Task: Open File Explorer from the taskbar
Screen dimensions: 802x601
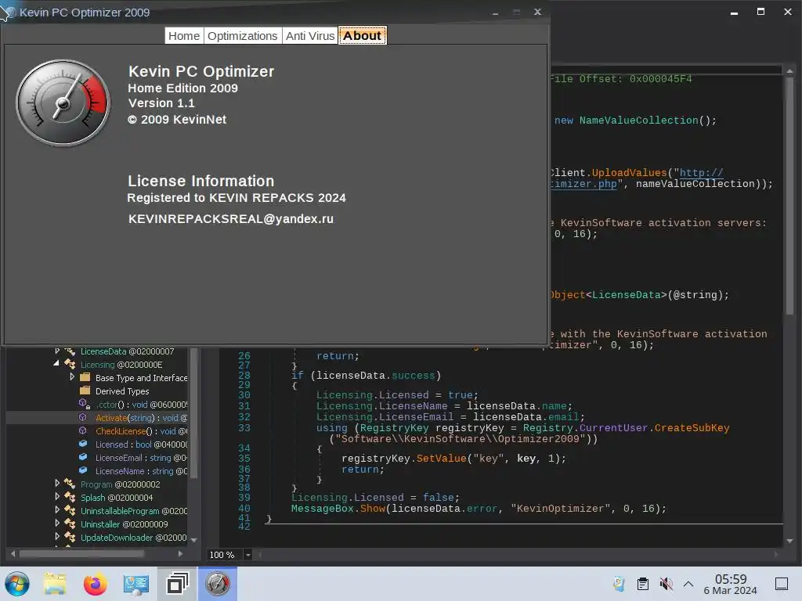Action: pos(55,584)
